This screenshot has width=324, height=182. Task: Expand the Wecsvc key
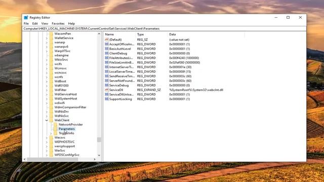[x=47, y=138]
